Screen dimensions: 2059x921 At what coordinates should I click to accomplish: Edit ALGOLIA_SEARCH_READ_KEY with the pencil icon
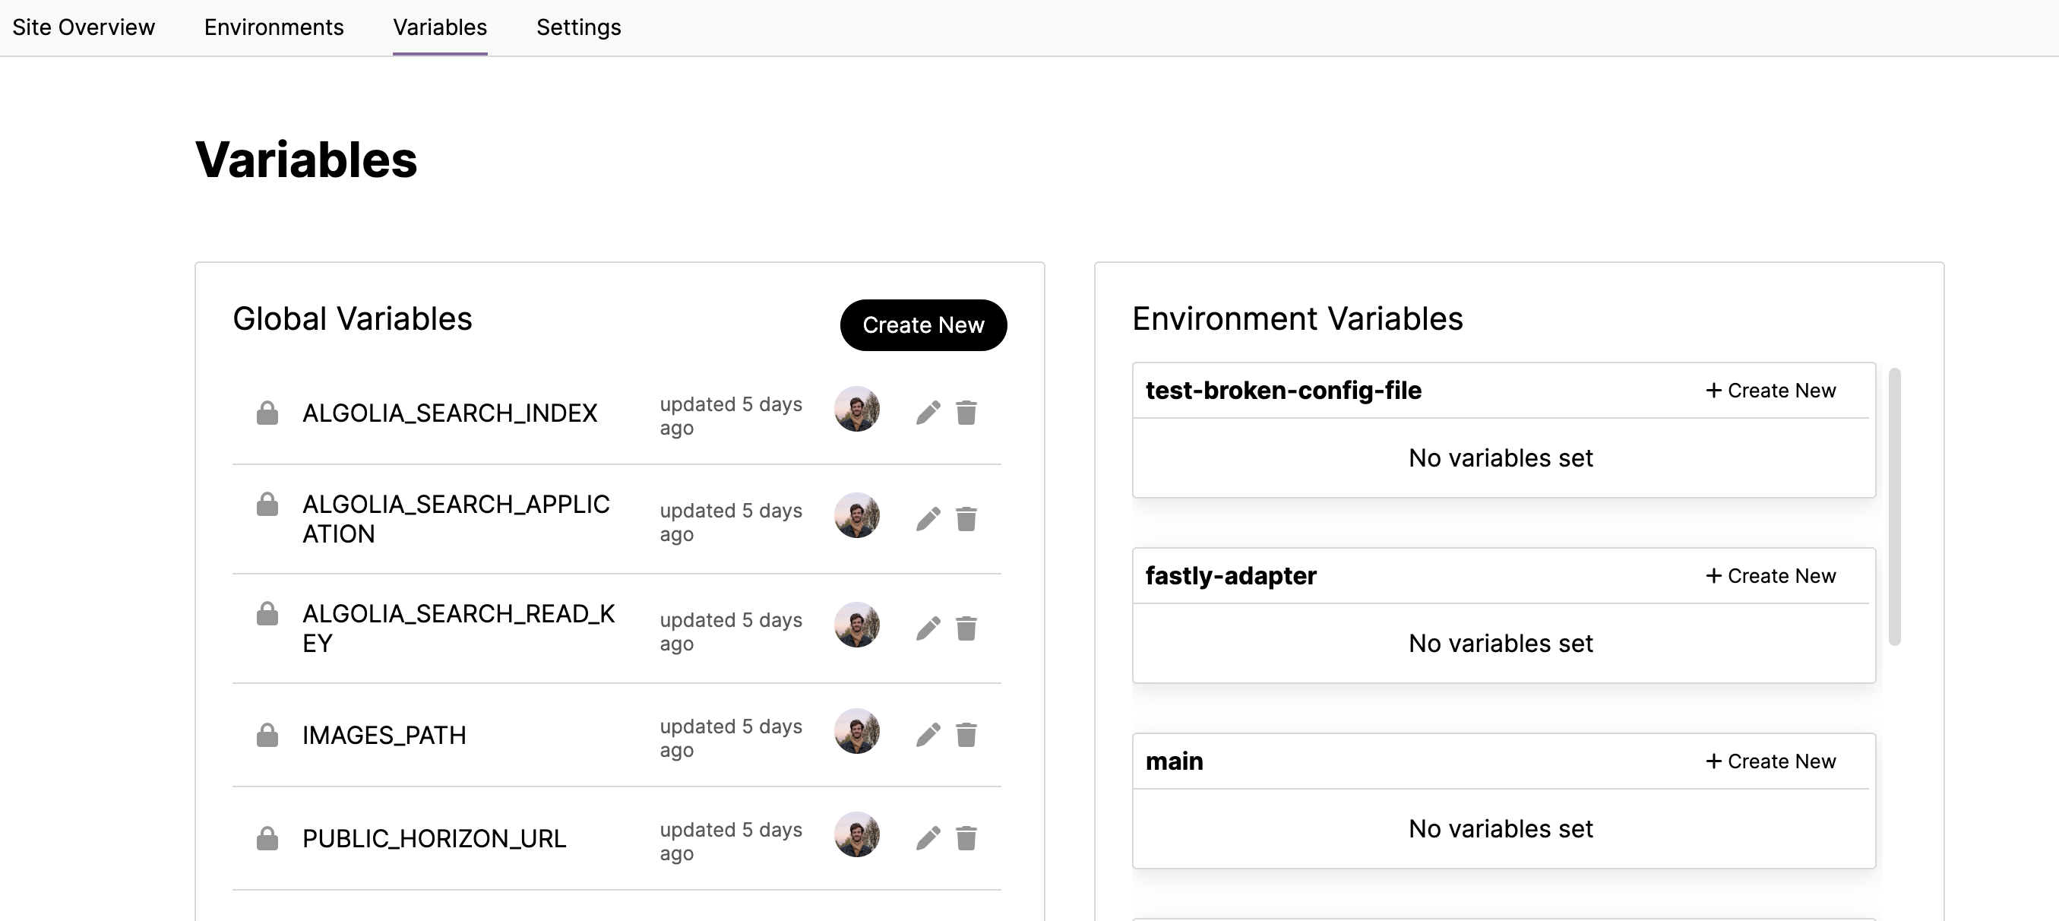click(928, 628)
